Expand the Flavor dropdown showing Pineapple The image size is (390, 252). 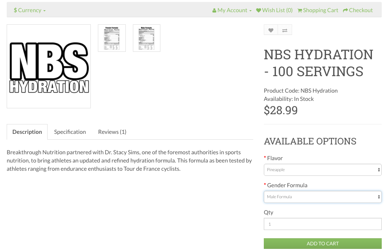click(x=323, y=170)
